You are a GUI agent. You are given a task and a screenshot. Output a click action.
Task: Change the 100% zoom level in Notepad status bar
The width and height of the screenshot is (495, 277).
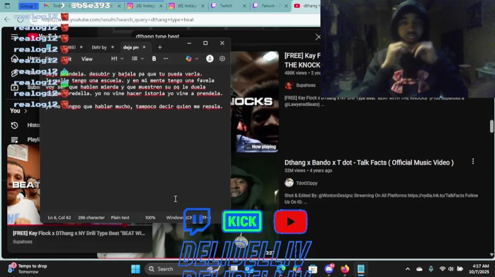(x=150, y=217)
